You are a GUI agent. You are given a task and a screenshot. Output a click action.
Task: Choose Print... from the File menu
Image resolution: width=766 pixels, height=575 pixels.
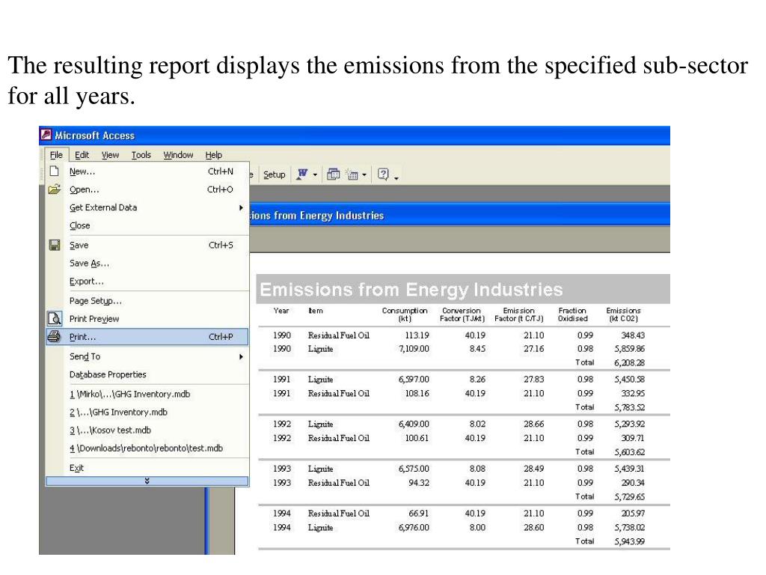coord(147,337)
